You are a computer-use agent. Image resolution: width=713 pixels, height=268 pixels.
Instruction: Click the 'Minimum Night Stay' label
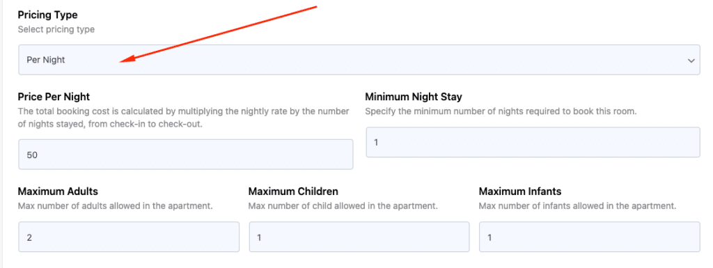point(414,97)
